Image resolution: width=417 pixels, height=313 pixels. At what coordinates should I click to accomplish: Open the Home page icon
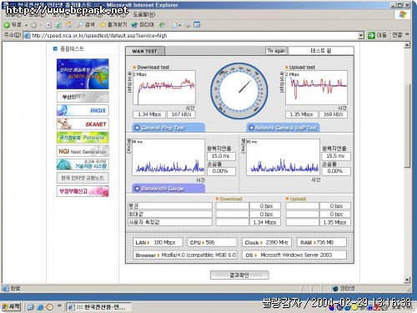(x=68, y=25)
